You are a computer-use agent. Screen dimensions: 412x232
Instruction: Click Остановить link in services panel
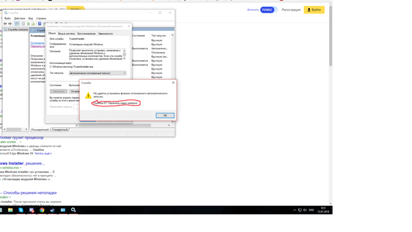[37, 43]
